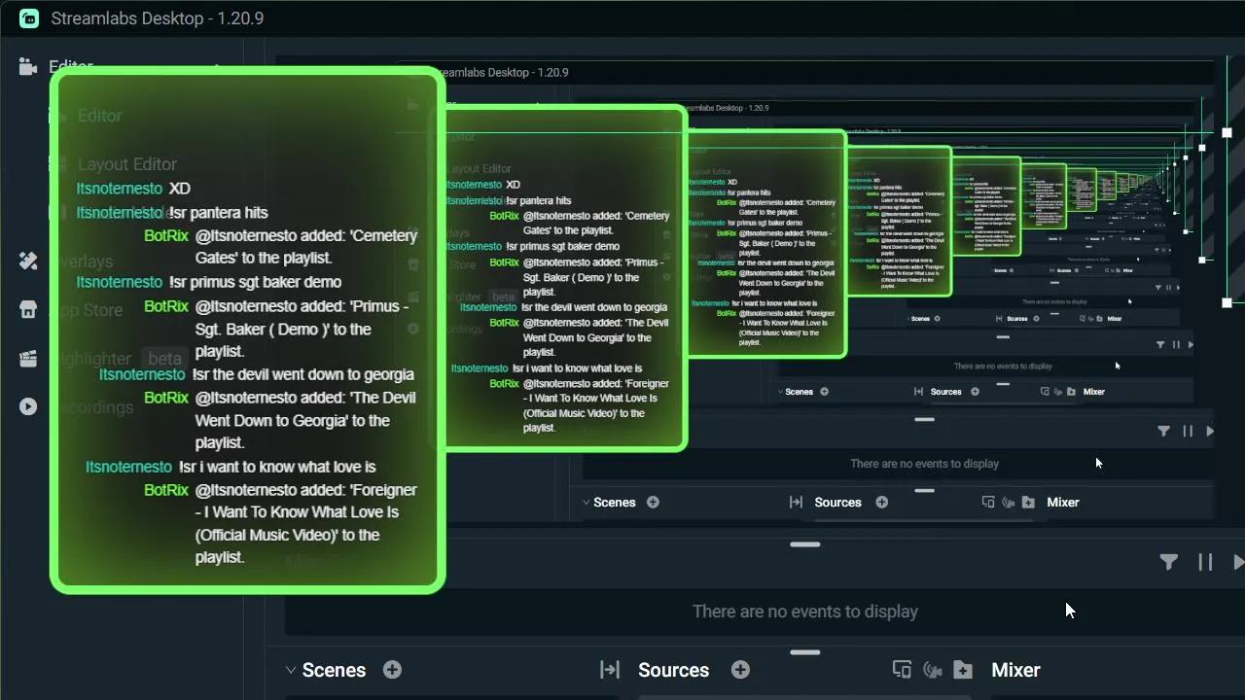Open the Highlighter clapperboard icon in the sidebar
1245x700 pixels.
(28, 359)
